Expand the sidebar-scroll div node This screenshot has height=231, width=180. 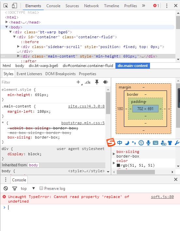coord(18,46)
